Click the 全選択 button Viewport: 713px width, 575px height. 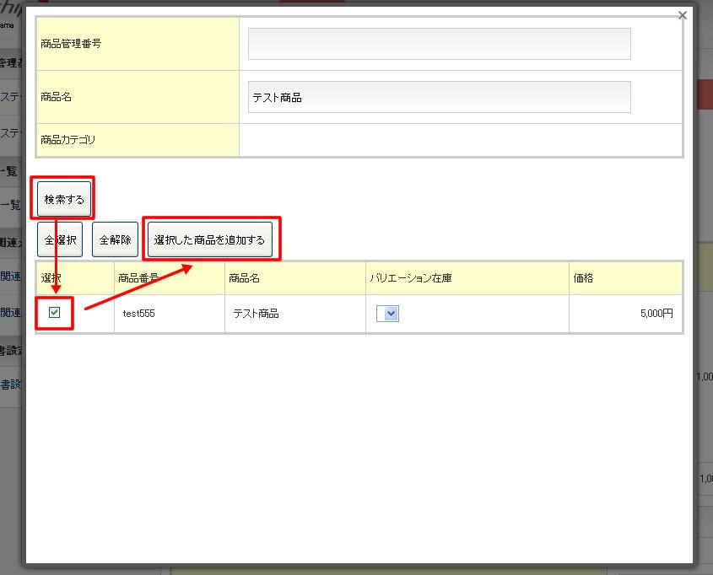click(60, 240)
